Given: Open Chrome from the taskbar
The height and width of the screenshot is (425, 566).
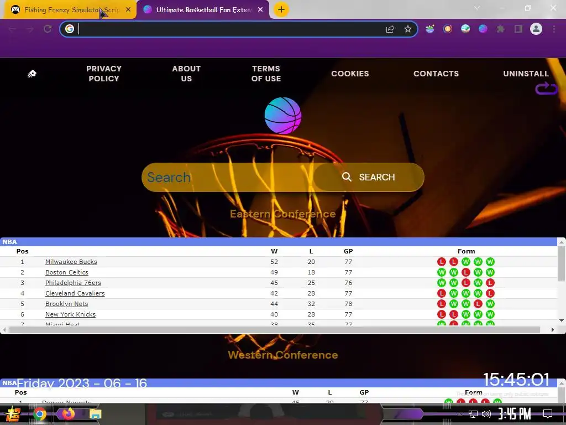Looking at the screenshot, I should point(39,414).
